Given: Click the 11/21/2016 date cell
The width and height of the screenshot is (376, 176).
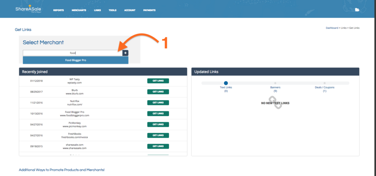Looking at the screenshot, I should 36,103.
